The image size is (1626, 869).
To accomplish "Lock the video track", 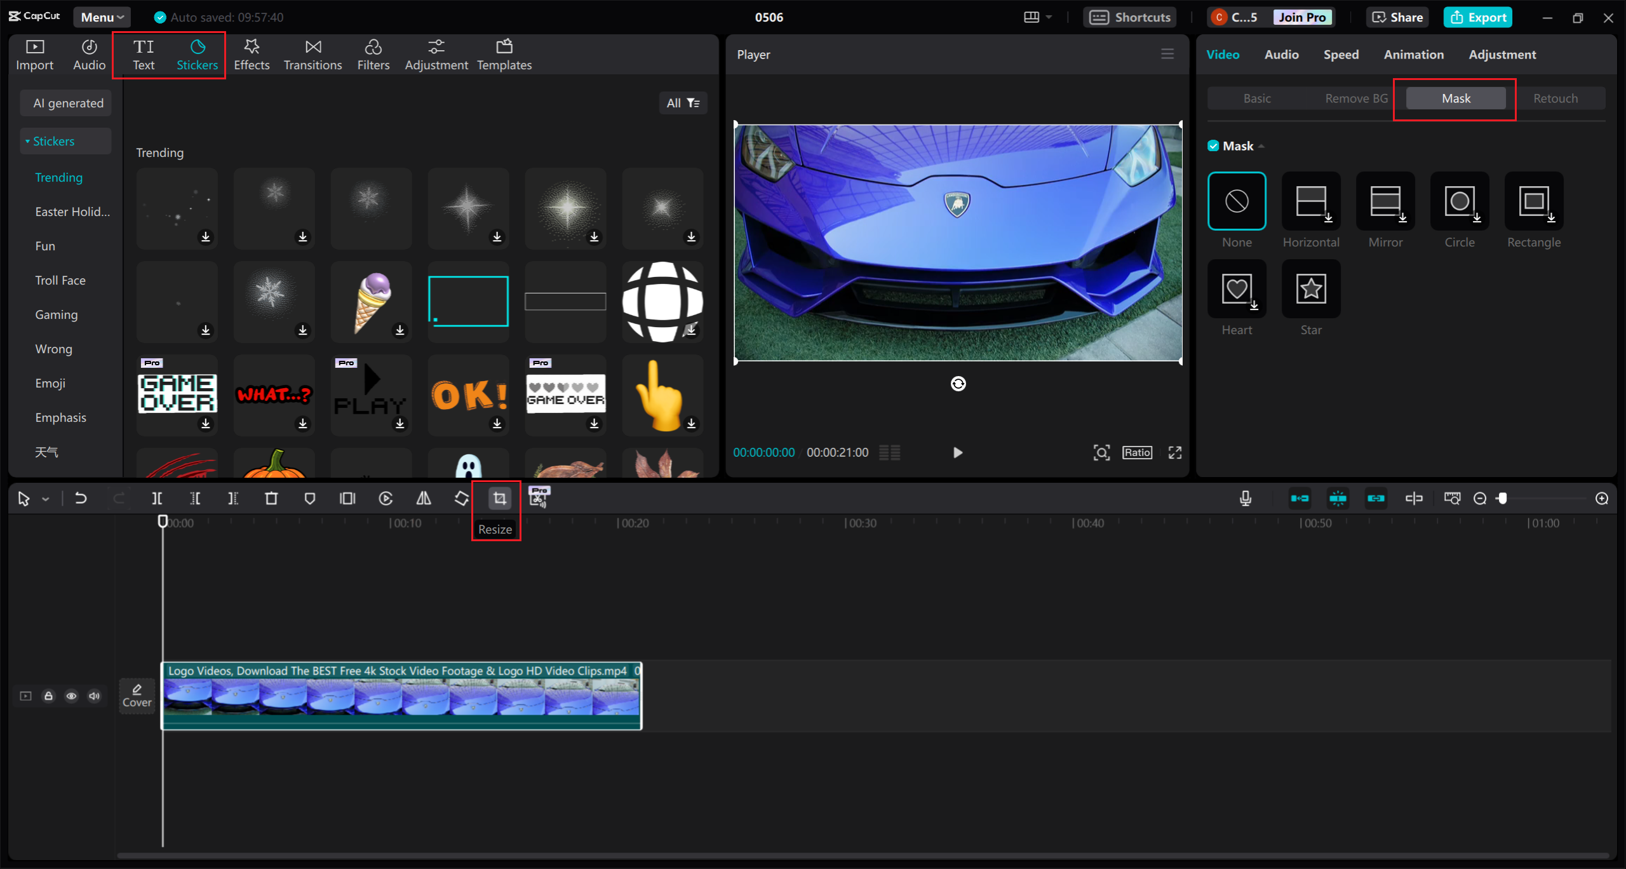I will 48,696.
